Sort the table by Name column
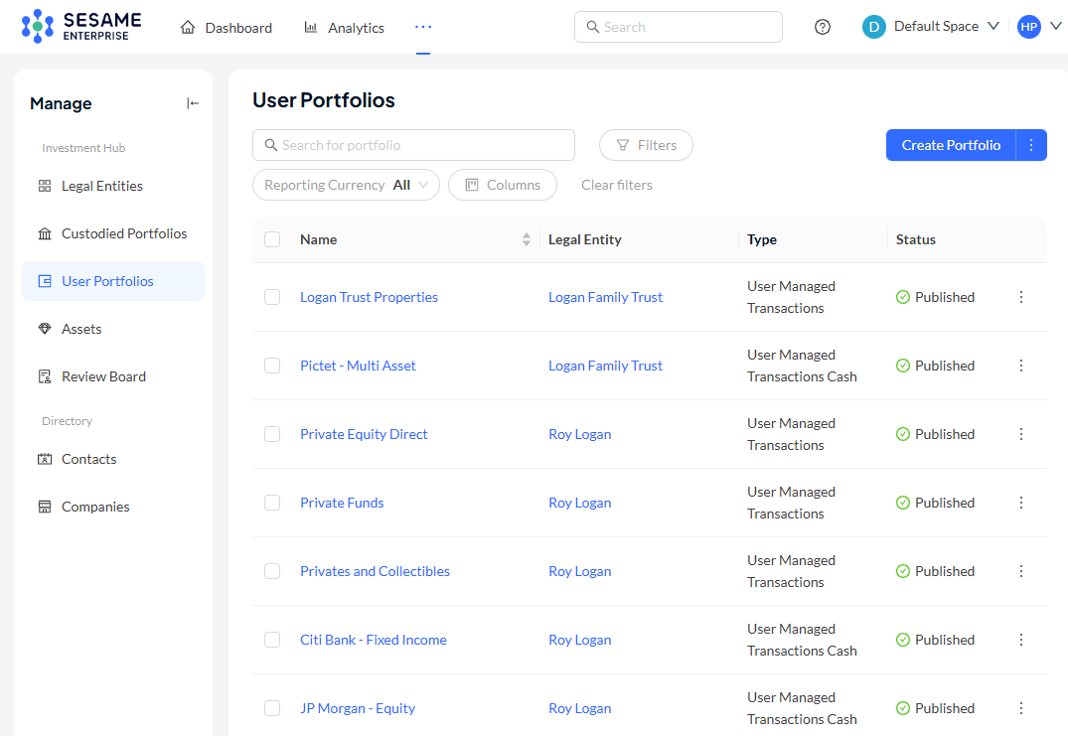 [526, 239]
